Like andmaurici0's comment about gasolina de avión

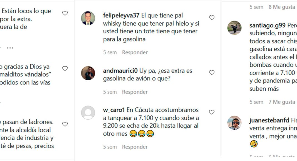pyautogui.click(x=212, y=72)
